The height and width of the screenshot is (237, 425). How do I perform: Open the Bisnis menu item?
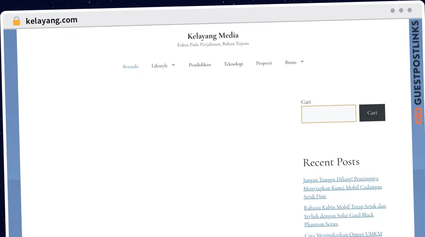point(291,62)
